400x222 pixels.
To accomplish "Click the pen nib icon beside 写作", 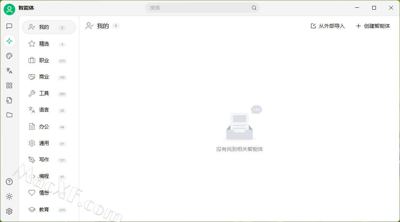I will pos(32,160).
